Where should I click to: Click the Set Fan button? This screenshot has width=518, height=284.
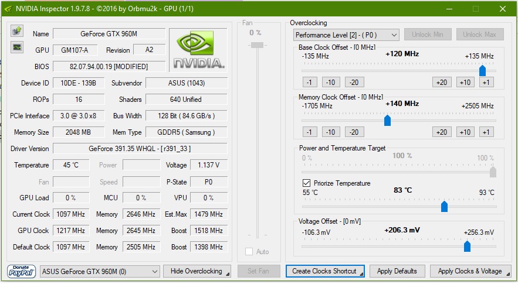coord(259,271)
